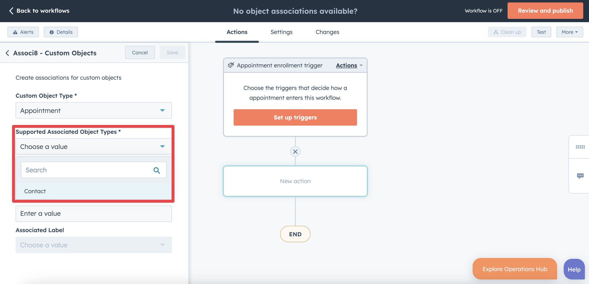Click the enrollment trigger cube icon

pos(231,65)
